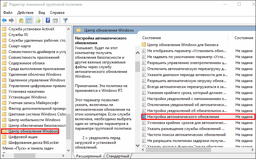Click the policy icon beside Настройка автоматического обновления
The image size is (256, 159).
point(144,117)
